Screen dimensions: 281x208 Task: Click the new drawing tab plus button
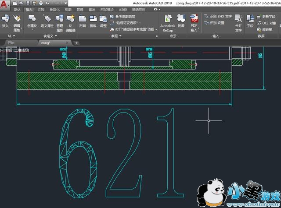point(76,43)
